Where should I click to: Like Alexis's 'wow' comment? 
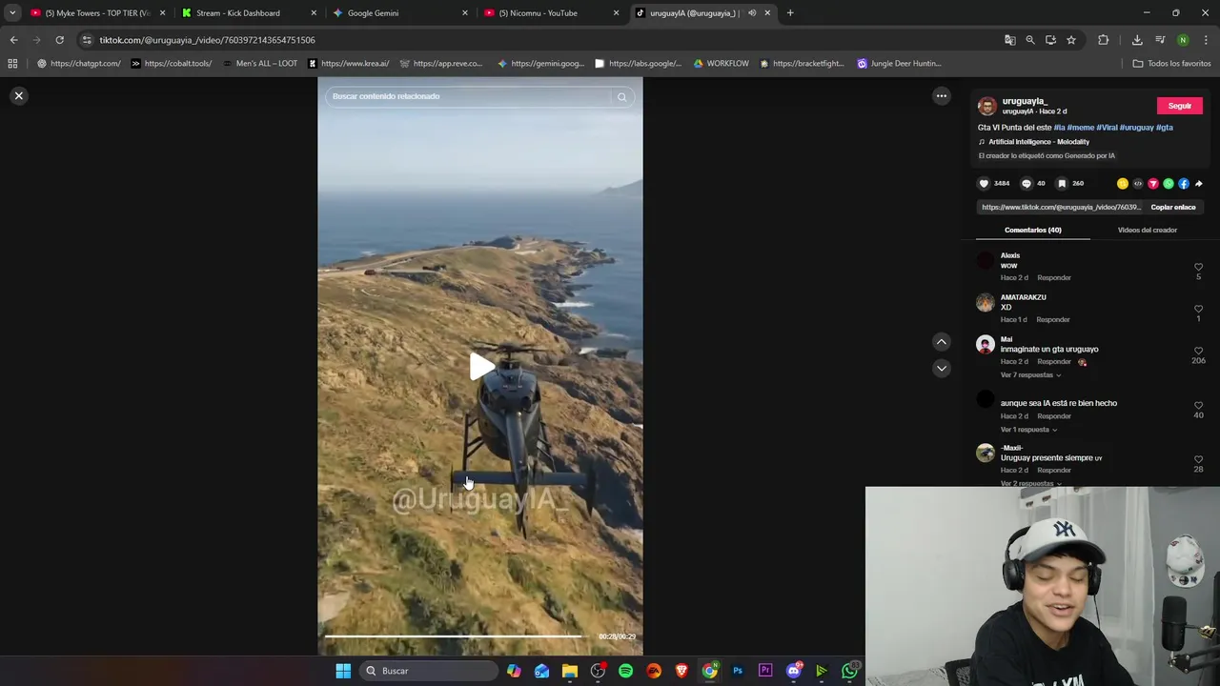[x=1198, y=268]
